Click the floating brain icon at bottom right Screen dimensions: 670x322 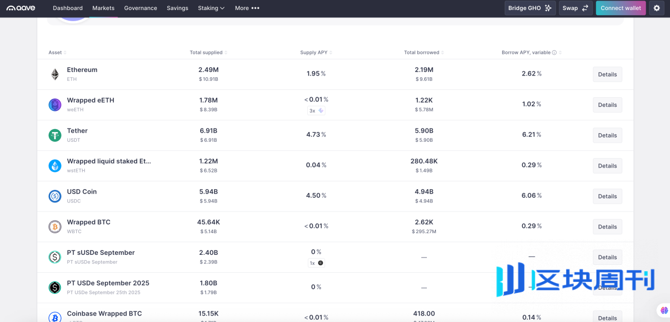click(x=664, y=310)
